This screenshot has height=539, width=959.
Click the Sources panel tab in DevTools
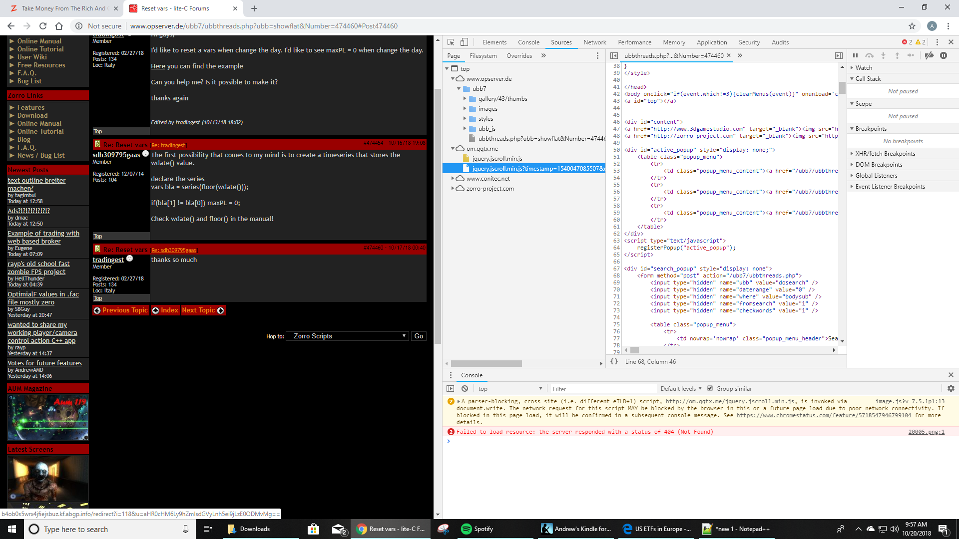pyautogui.click(x=561, y=42)
